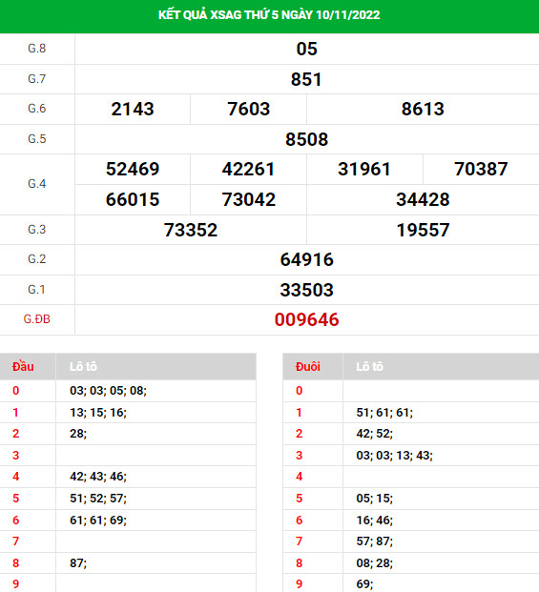This screenshot has height=592, width=539.
Task: Click the Đuôi column header
Action: (x=308, y=367)
